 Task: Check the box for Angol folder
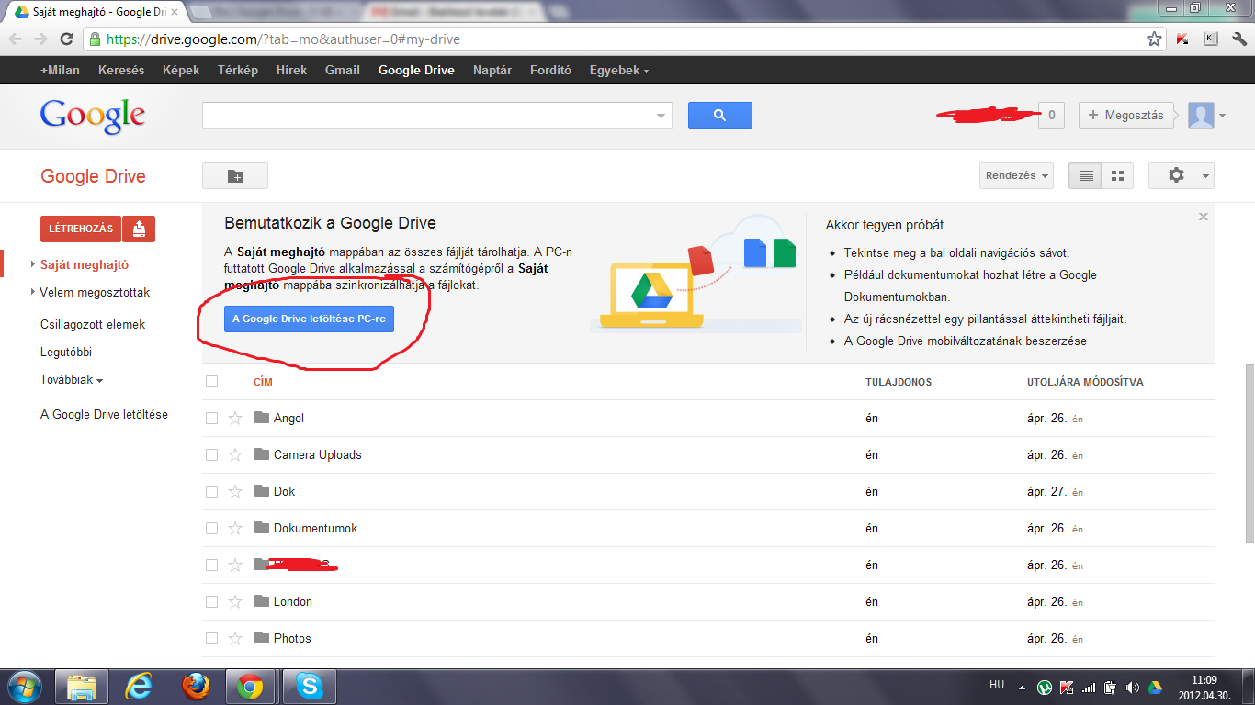212,418
